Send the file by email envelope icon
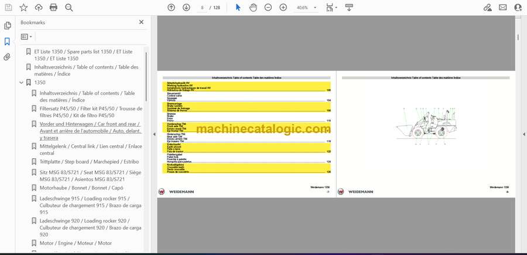Viewport: 527px width, 255px height. (x=503, y=8)
